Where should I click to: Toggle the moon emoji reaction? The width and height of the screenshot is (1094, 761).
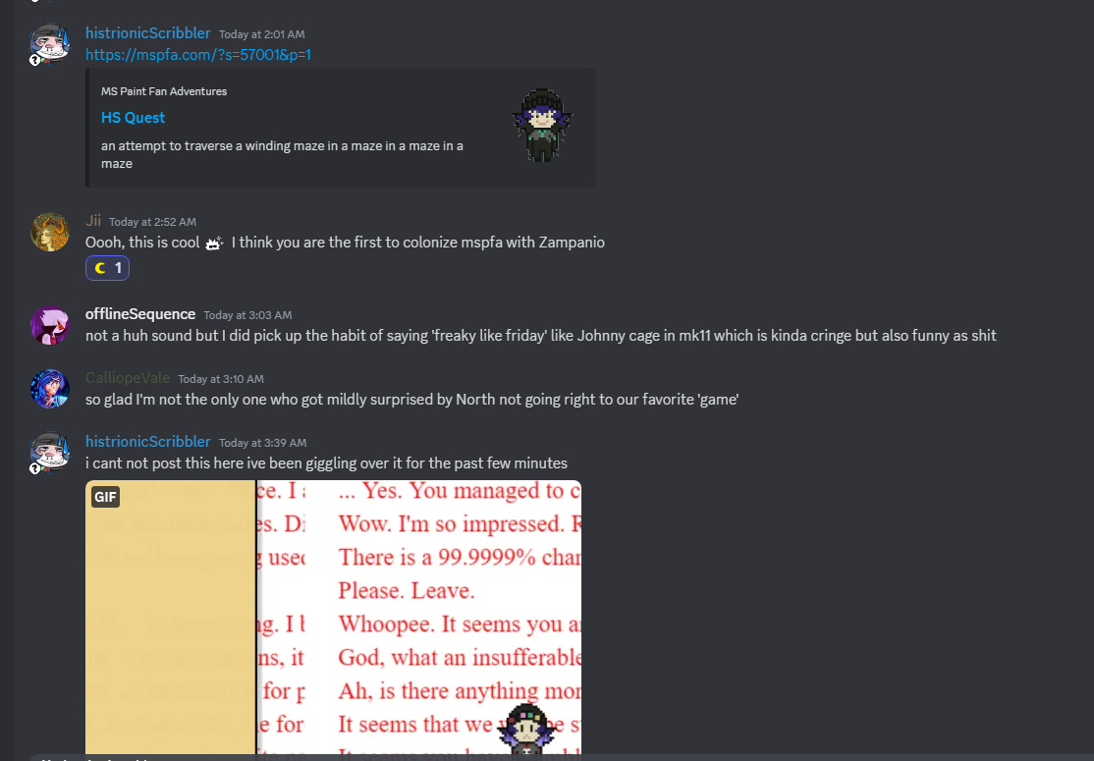(x=107, y=268)
